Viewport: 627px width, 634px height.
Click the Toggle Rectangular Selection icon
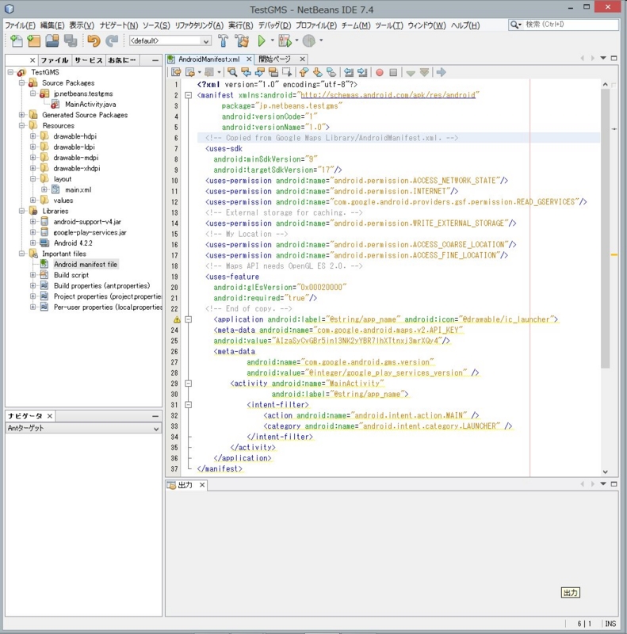click(x=287, y=72)
